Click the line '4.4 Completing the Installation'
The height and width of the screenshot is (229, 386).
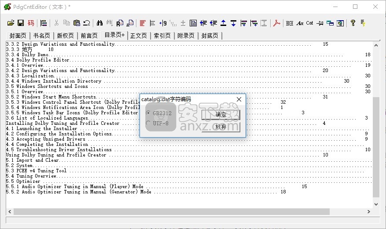click(x=47, y=144)
